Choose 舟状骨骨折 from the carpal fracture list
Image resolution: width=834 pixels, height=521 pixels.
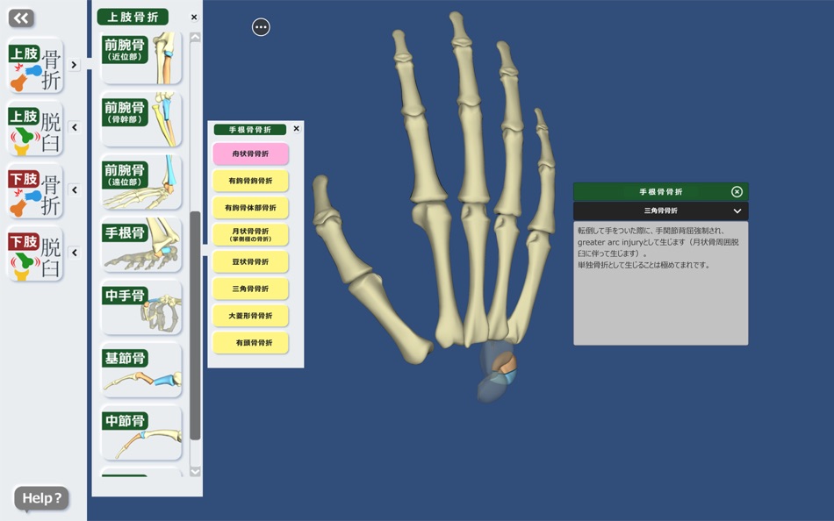point(251,154)
